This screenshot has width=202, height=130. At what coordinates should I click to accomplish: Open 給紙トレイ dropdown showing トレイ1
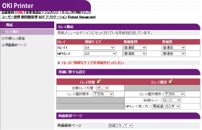[171, 100]
